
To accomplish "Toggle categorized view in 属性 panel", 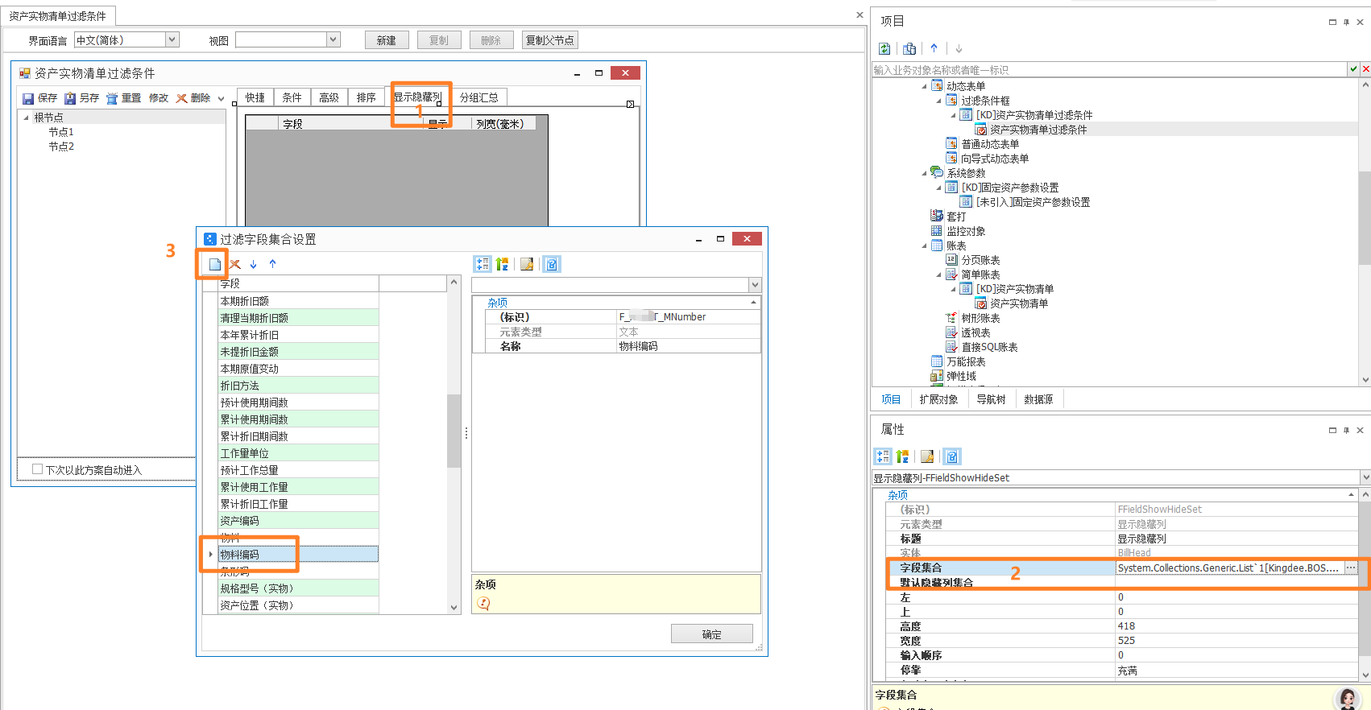I will point(883,456).
